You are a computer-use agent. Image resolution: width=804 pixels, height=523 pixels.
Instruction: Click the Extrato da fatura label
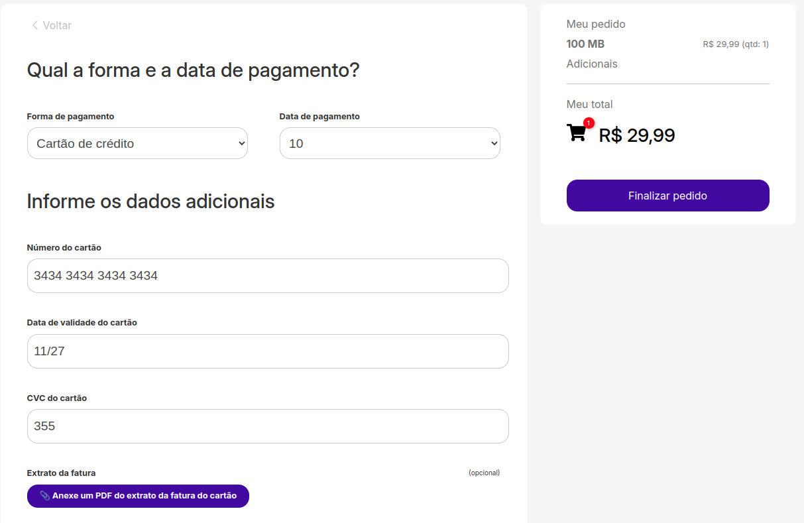(x=61, y=473)
